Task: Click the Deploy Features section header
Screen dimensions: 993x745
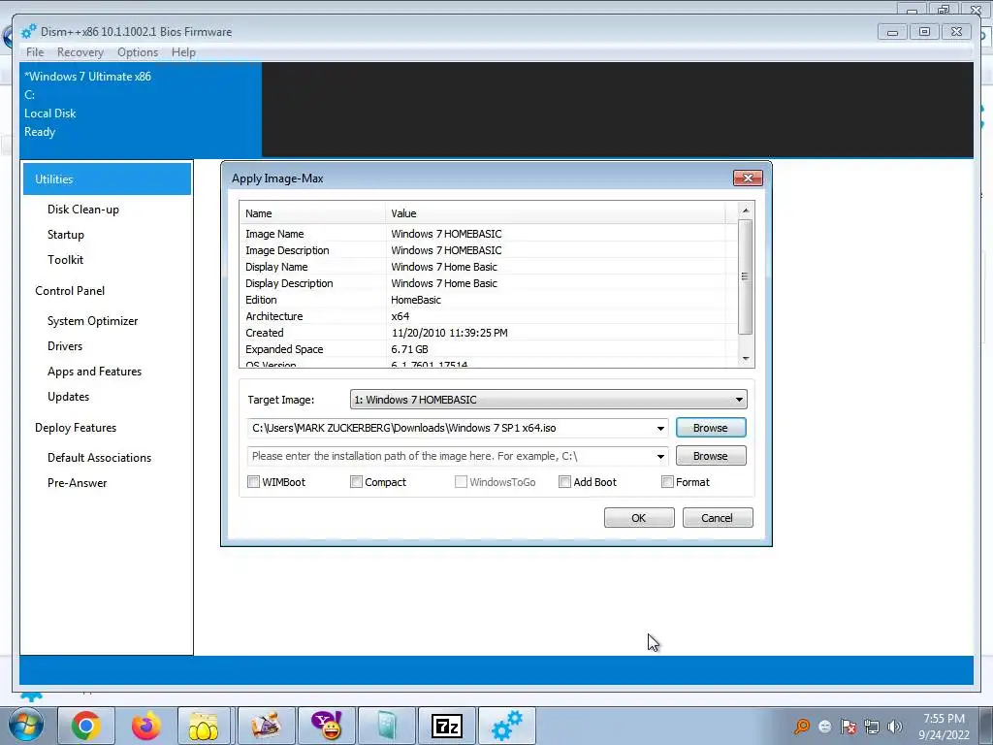Action: click(x=76, y=428)
